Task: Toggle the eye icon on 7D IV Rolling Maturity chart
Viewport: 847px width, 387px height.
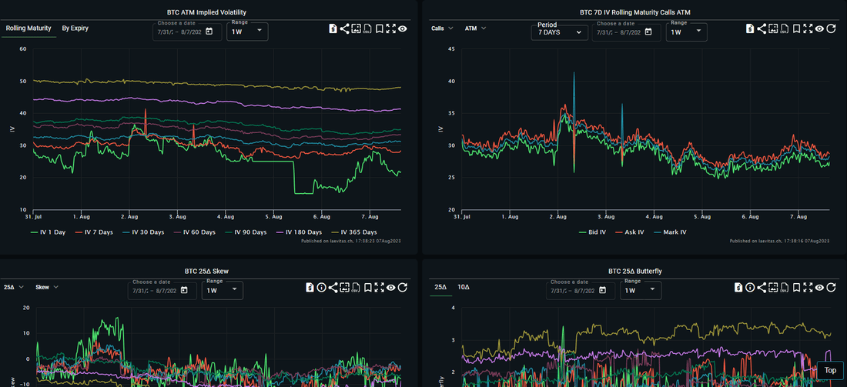Action: (x=819, y=28)
